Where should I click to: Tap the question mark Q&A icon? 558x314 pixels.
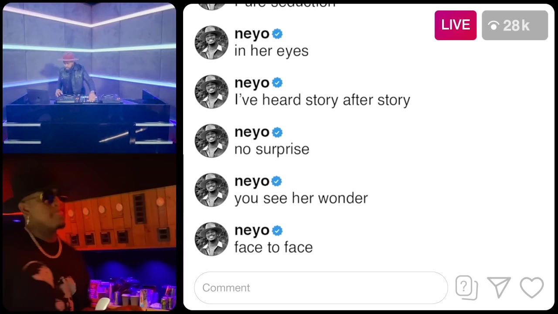(x=466, y=287)
